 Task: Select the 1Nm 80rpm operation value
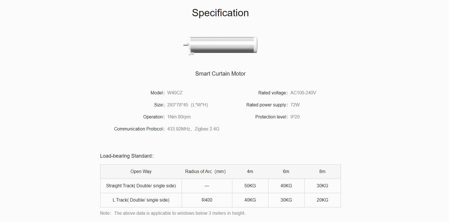tap(179, 117)
